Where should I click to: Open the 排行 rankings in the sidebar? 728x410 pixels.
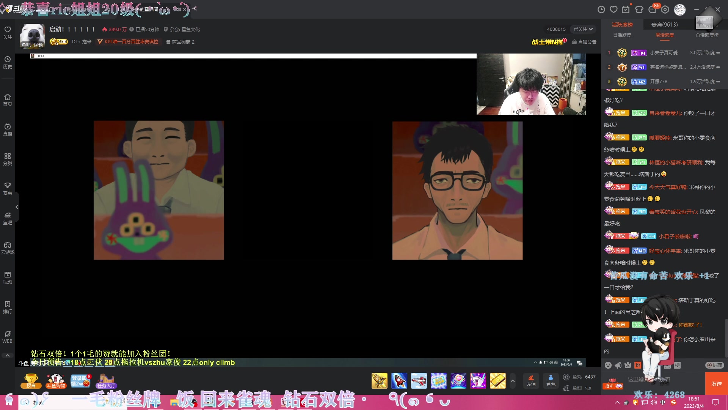coord(8,307)
